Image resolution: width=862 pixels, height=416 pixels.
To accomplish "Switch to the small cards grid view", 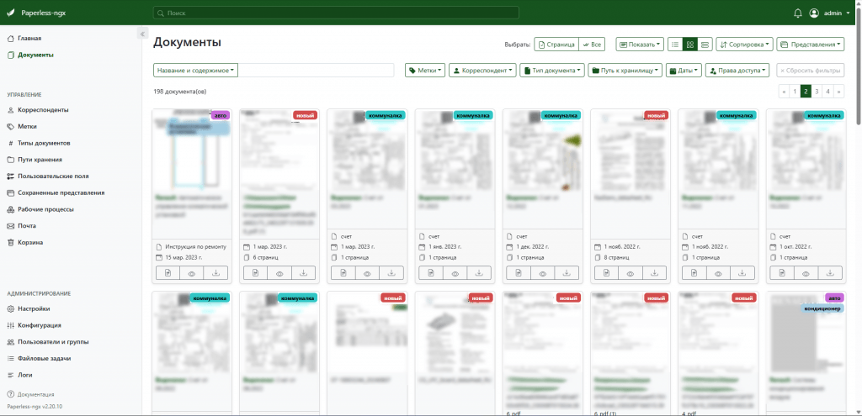I will coord(690,45).
